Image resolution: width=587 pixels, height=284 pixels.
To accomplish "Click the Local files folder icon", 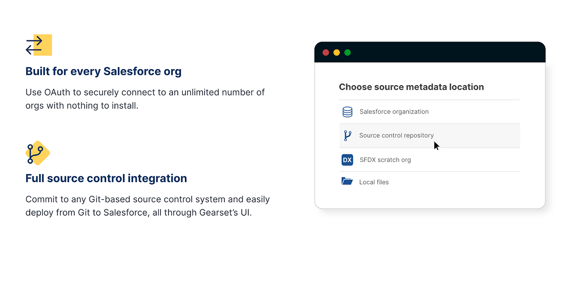I will [x=347, y=182].
